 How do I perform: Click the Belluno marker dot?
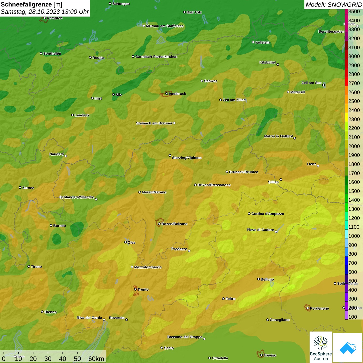click(x=258, y=279)
